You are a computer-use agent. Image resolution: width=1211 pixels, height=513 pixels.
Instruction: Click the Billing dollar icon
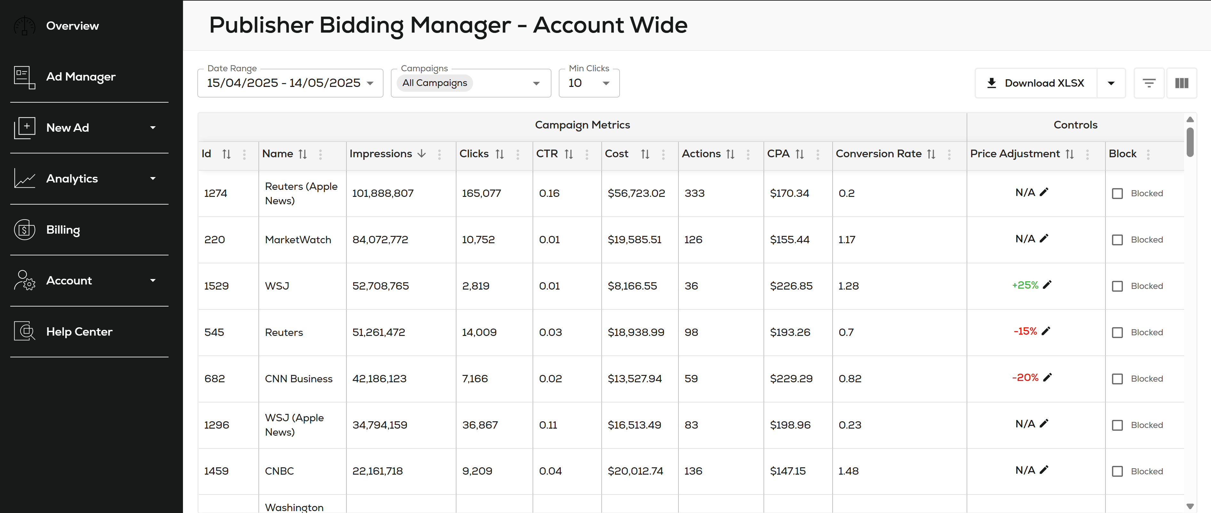click(x=24, y=230)
